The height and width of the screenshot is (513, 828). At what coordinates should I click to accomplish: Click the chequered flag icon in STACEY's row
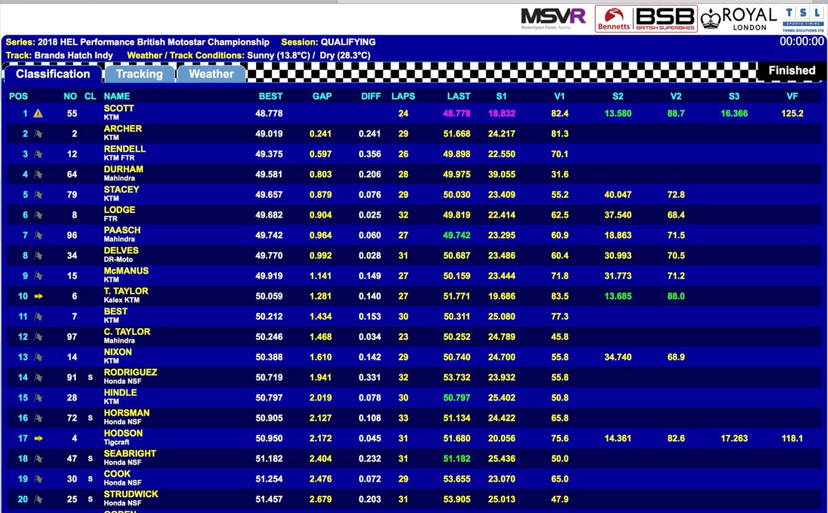[38, 195]
